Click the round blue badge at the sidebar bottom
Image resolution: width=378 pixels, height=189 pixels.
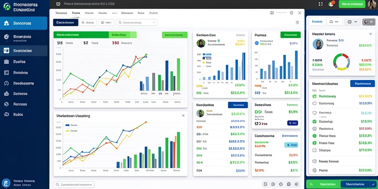tap(6, 182)
